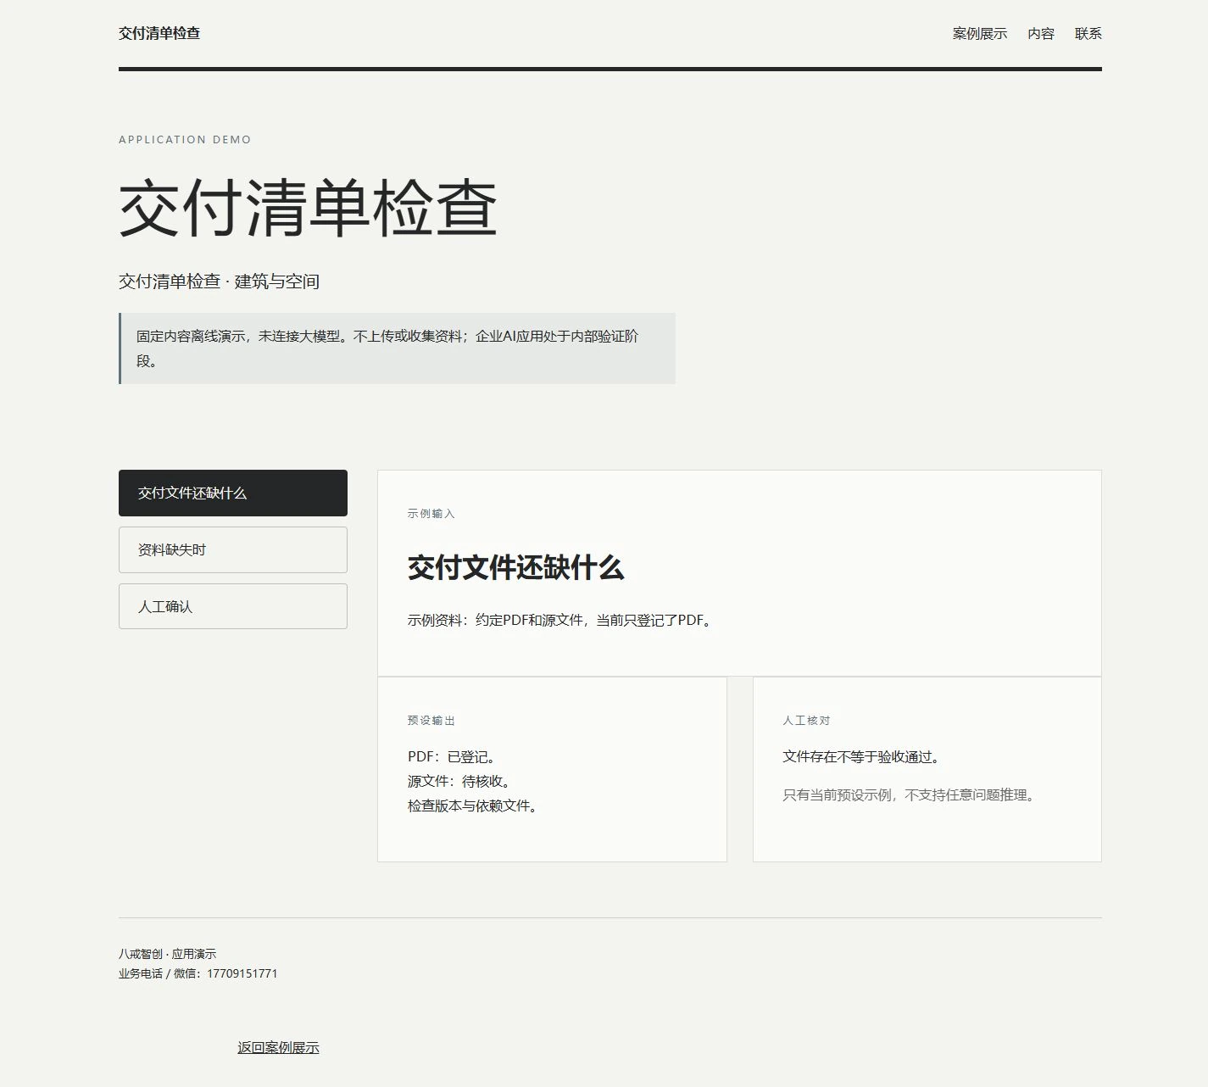Open the 案例展示 navigation link
Screen dimensions: 1208x1087
click(x=979, y=34)
